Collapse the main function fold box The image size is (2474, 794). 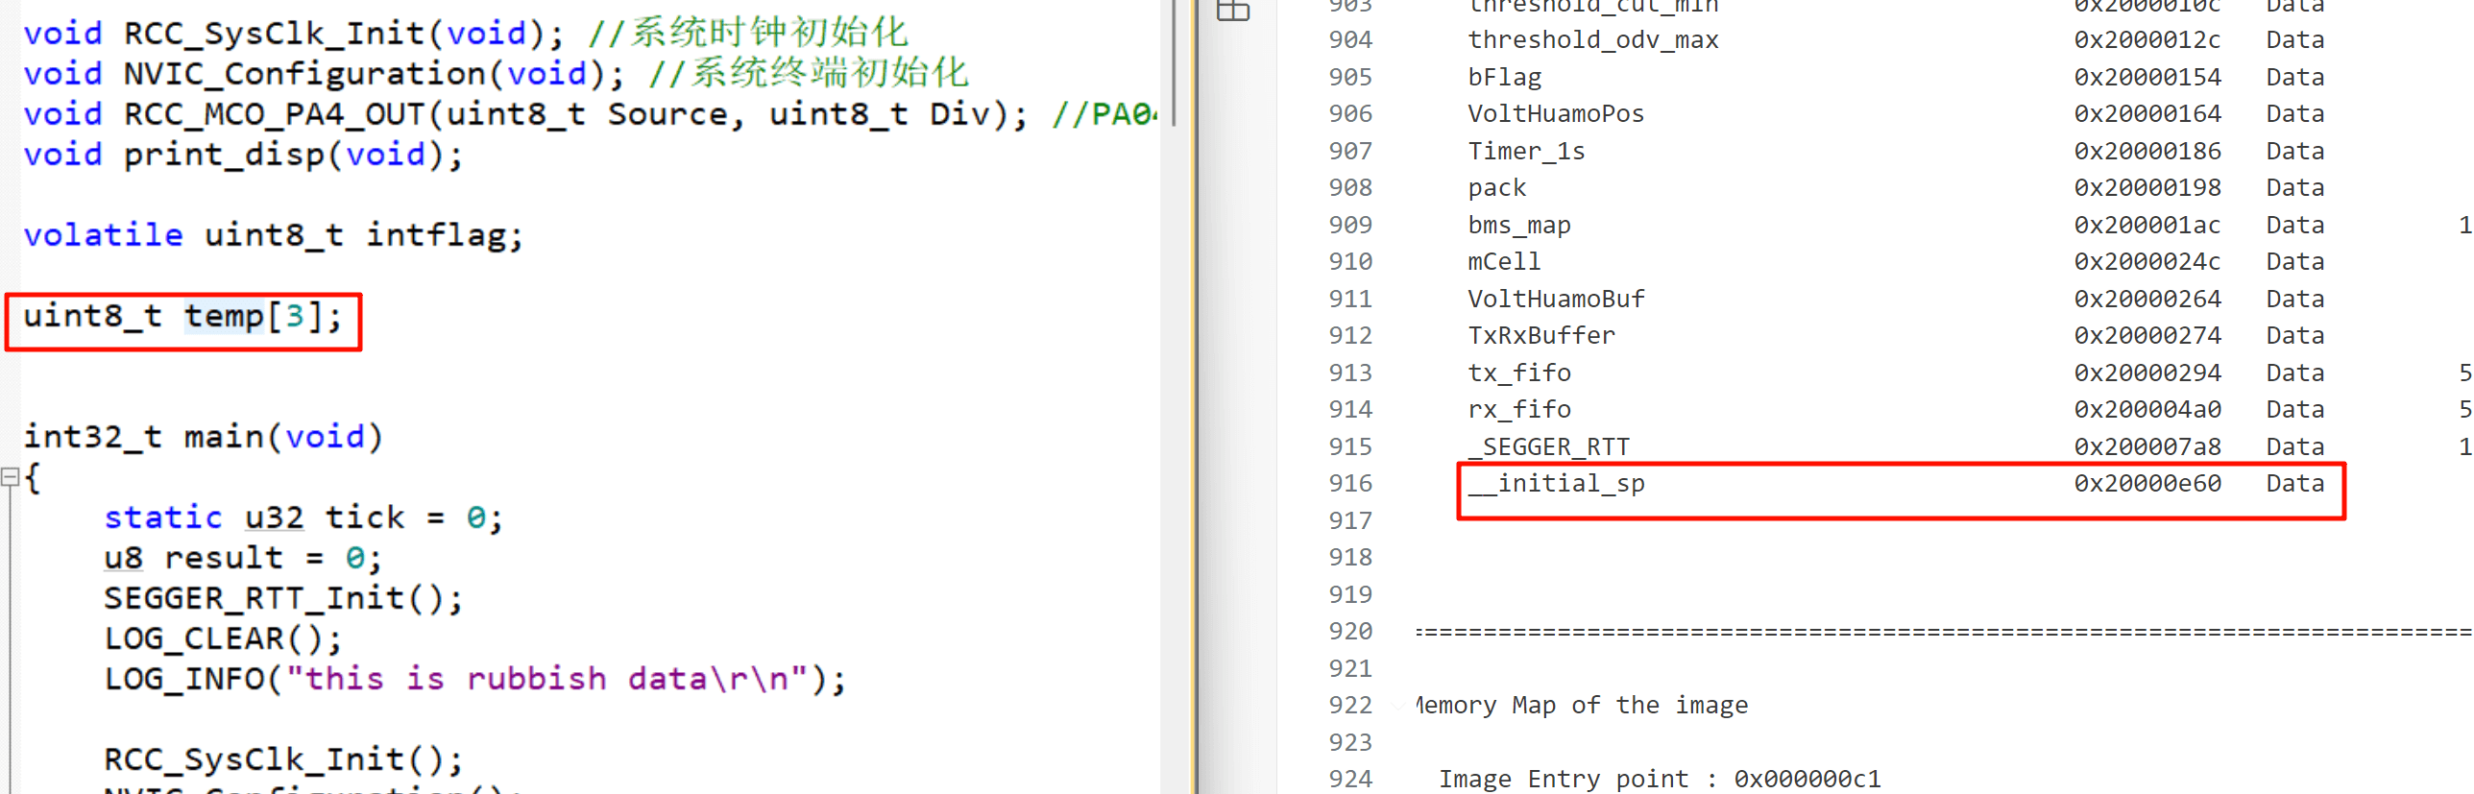[11, 476]
